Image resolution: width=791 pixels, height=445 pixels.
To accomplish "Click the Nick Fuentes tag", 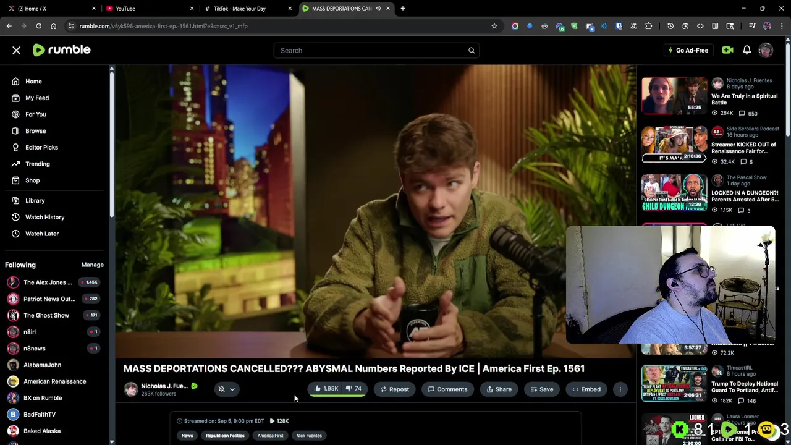I will coord(309,436).
